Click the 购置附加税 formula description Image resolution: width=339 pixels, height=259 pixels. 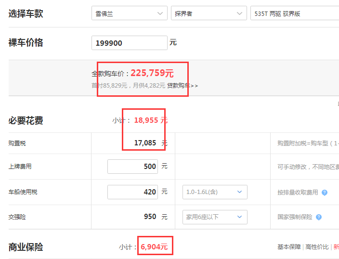coord(308,143)
